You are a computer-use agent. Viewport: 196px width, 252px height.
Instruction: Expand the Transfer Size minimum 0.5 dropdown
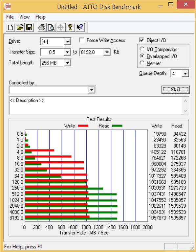pyautogui.click(x=67, y=52)
